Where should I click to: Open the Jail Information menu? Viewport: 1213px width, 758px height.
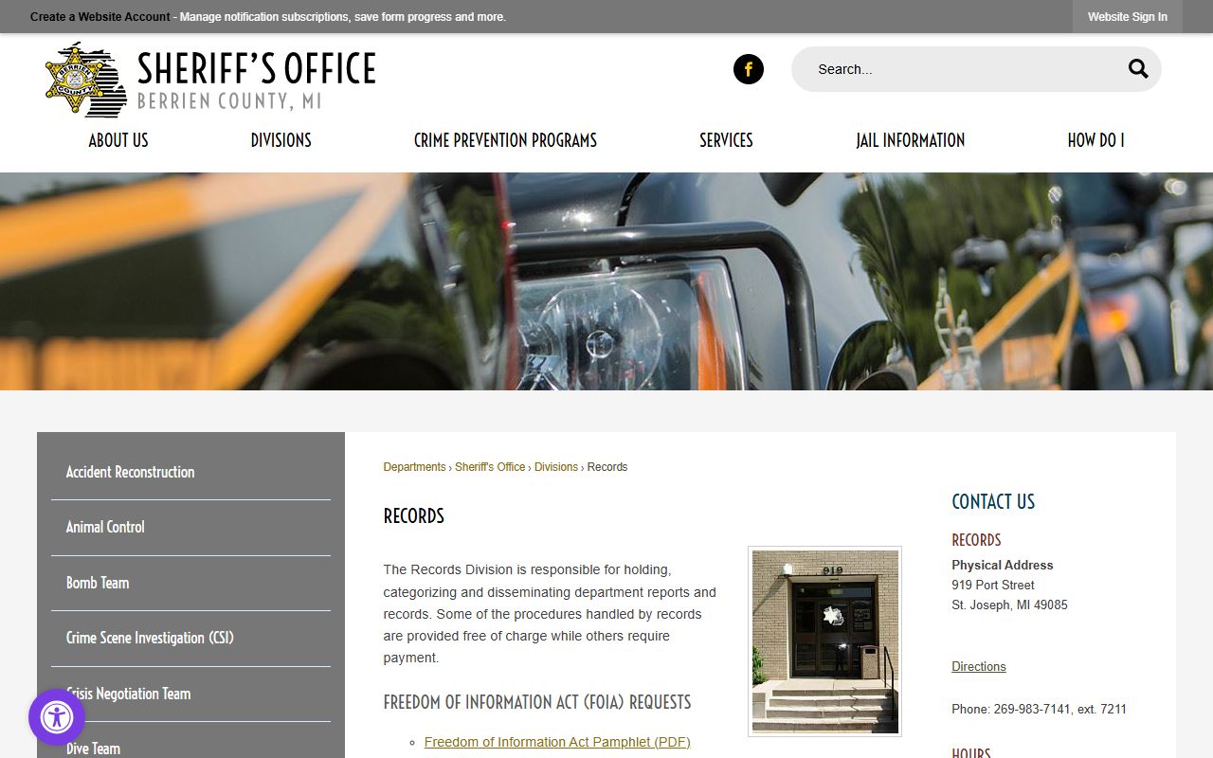(910, 140)
